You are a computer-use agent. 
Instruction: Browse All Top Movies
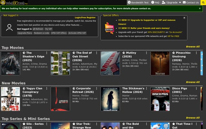(193, 46)
